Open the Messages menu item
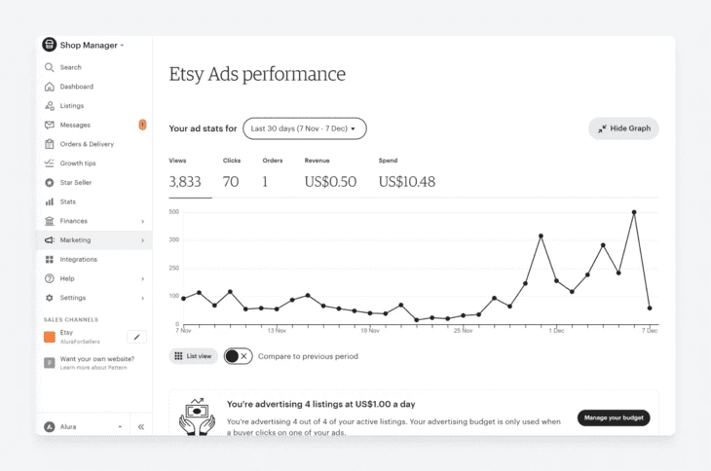The image size is (711, 471). tap(94, 125)
